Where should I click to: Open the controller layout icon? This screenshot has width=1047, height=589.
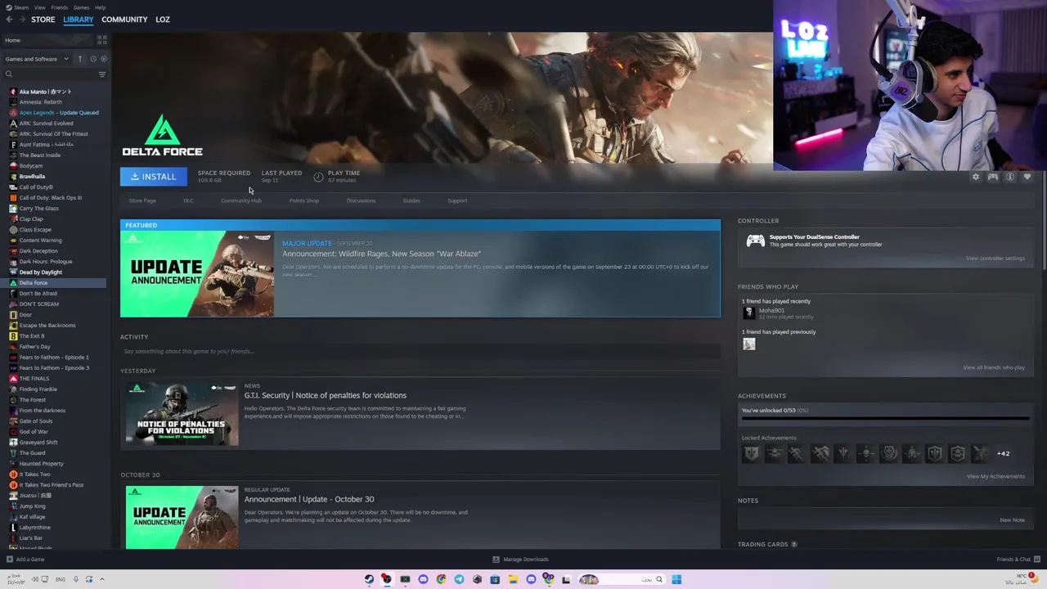[992, 177]
